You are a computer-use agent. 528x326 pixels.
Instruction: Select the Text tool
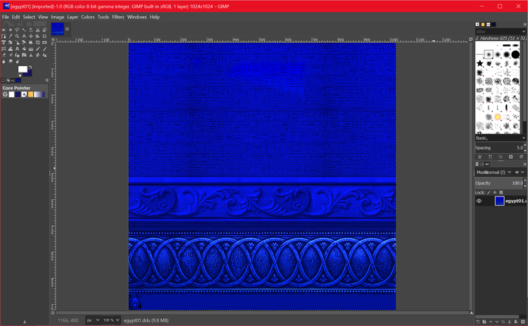pyautogui.click(x=17, y=49)
